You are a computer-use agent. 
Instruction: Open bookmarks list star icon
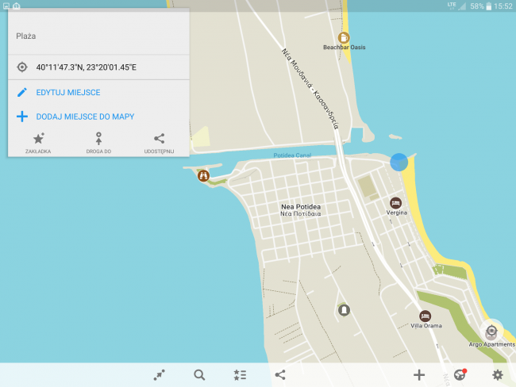(240, 375)
